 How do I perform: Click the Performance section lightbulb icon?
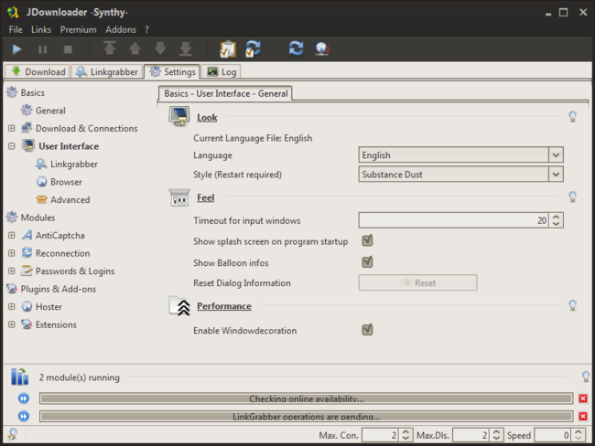tap(573, 305)
